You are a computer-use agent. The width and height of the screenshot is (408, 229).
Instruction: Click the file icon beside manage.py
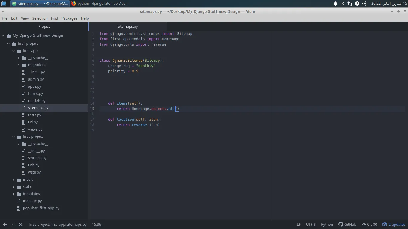pyautogui.click(x=19, y=201)
